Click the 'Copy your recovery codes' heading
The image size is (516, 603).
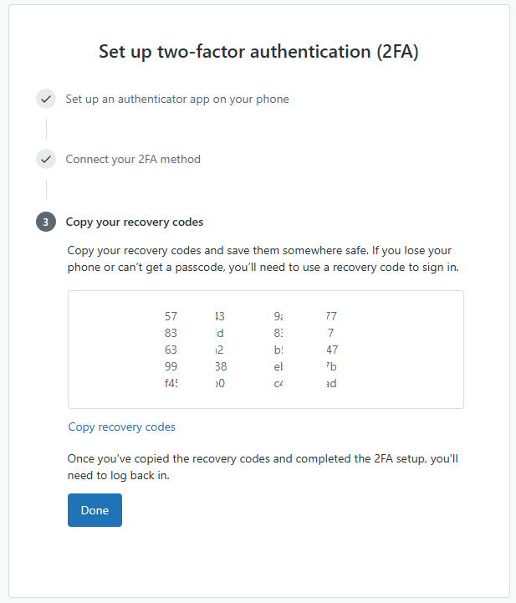(x=135, y=222)
